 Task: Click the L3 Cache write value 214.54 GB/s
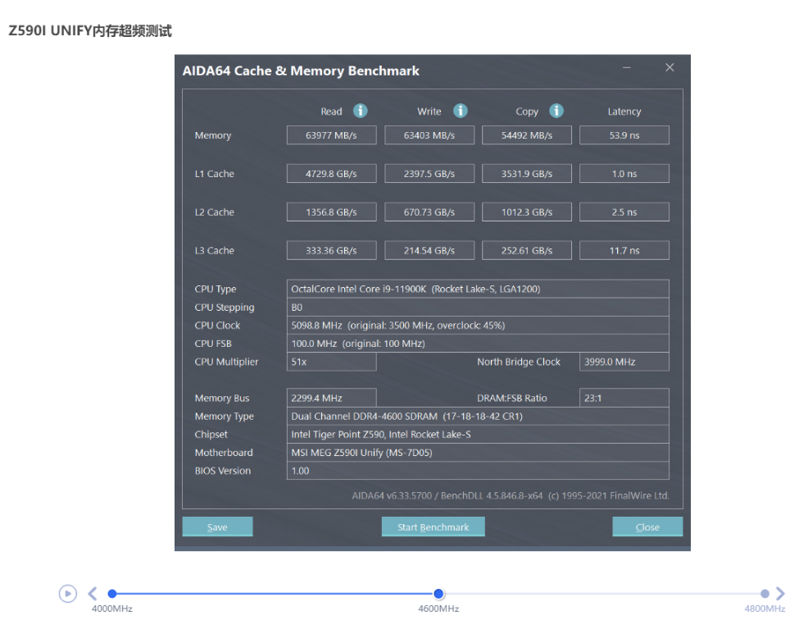click(x=429, y=251)
